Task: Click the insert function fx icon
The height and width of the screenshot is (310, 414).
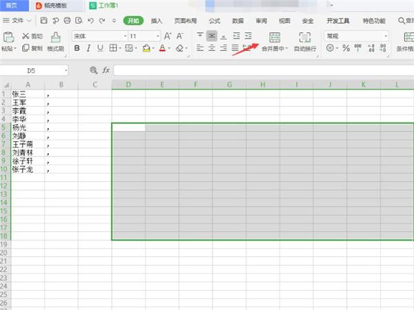Action: pyautogui.click(x=106, y=70)
